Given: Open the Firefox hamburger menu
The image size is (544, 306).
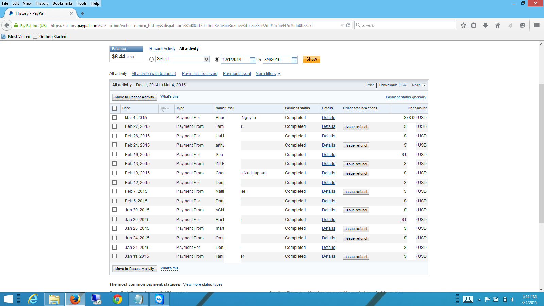Looking at the screenshot, I should [537, 25].
